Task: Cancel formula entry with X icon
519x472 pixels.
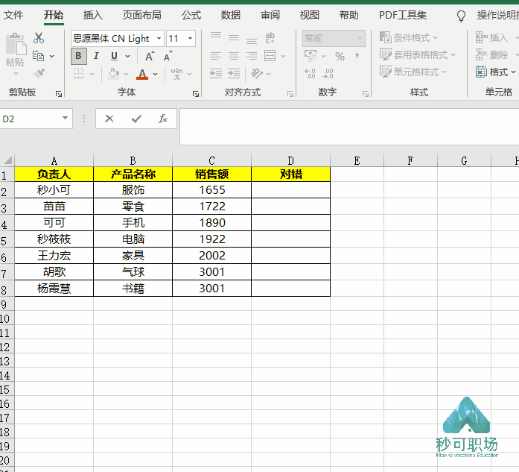Action: [109, 119]
